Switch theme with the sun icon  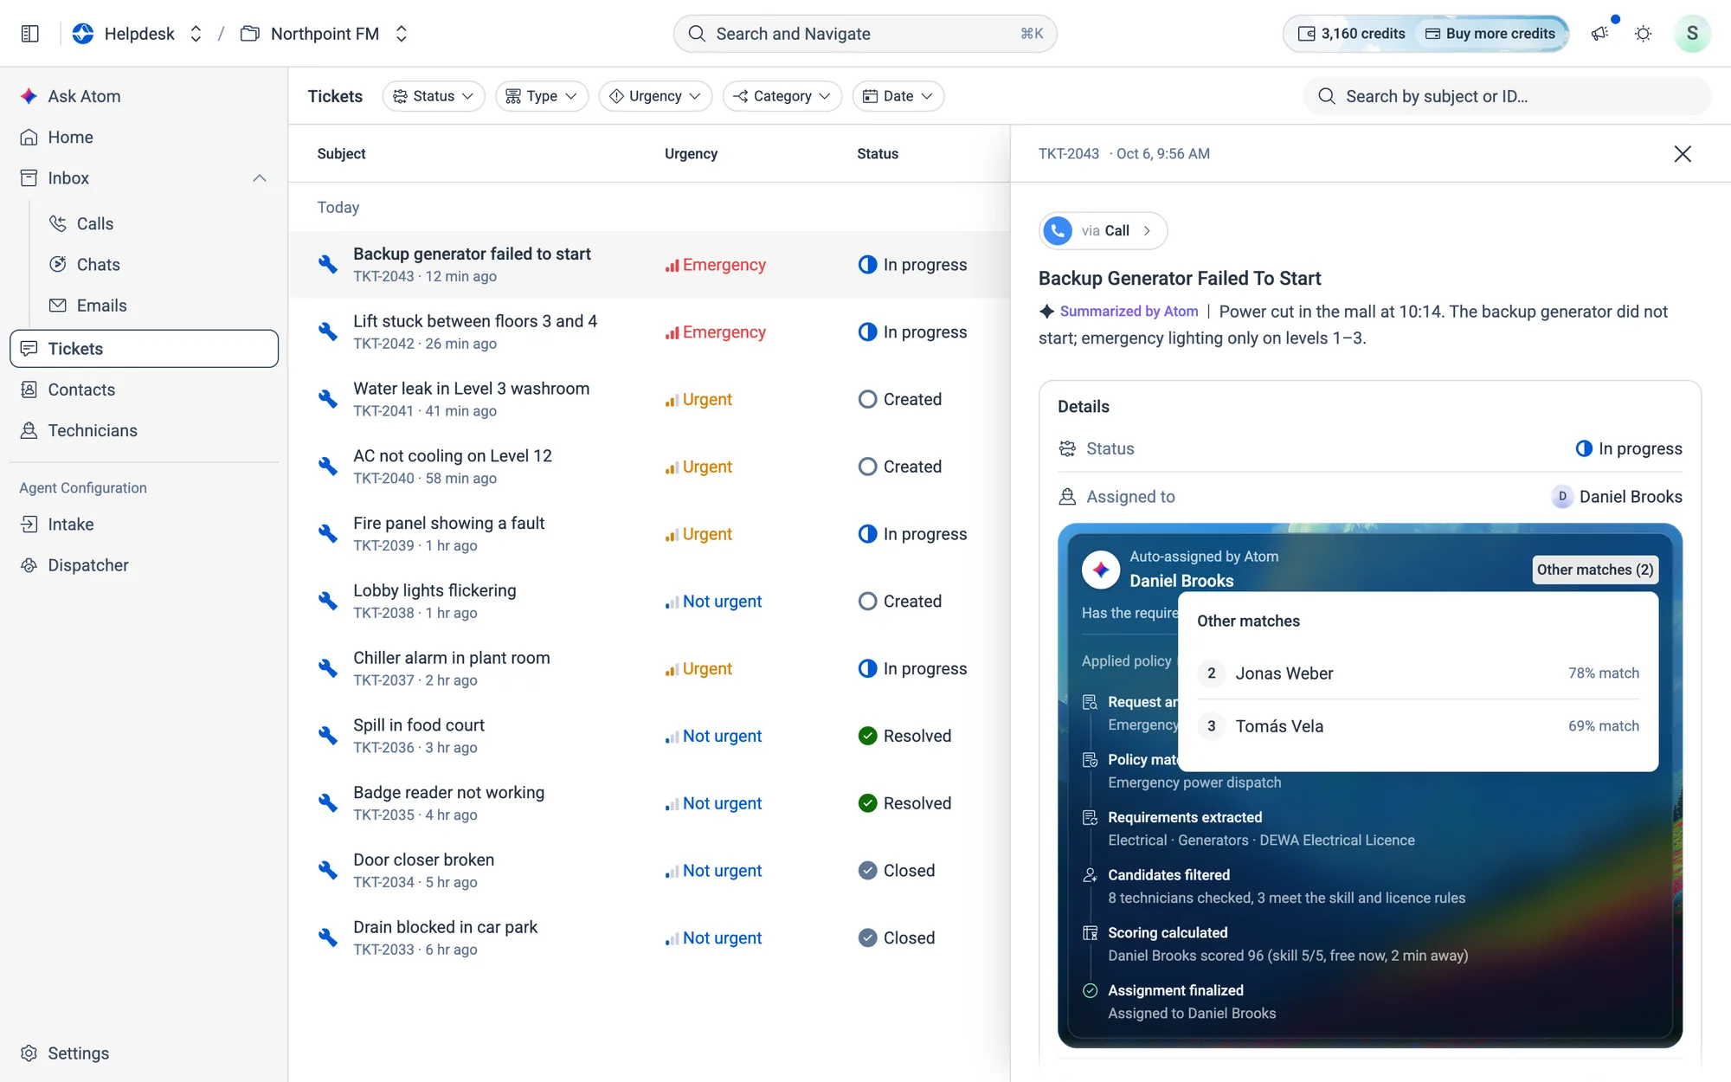click(x=1643, y=34)
